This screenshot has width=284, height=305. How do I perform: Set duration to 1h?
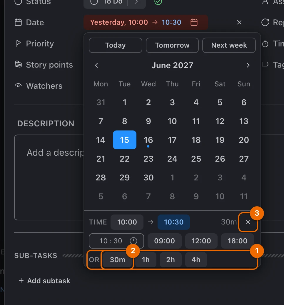click(146, 260)
